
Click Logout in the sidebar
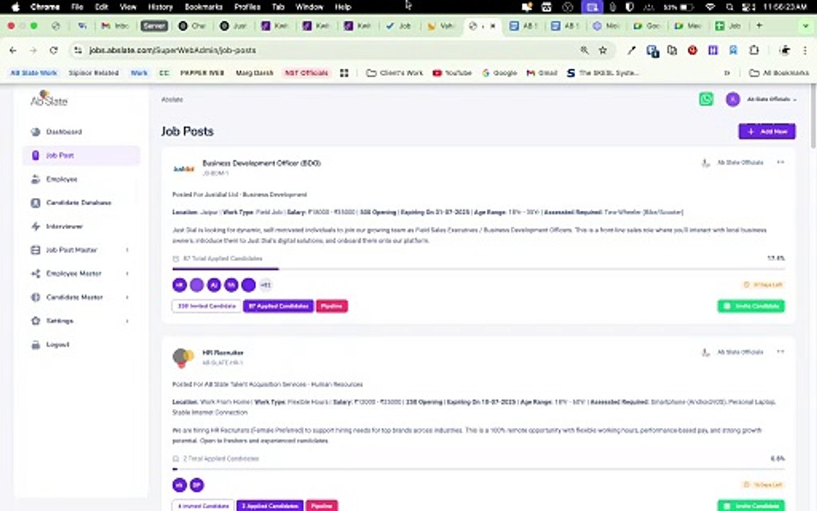click(57, 345)
